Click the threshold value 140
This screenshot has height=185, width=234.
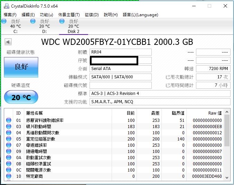tap(181, 139)
